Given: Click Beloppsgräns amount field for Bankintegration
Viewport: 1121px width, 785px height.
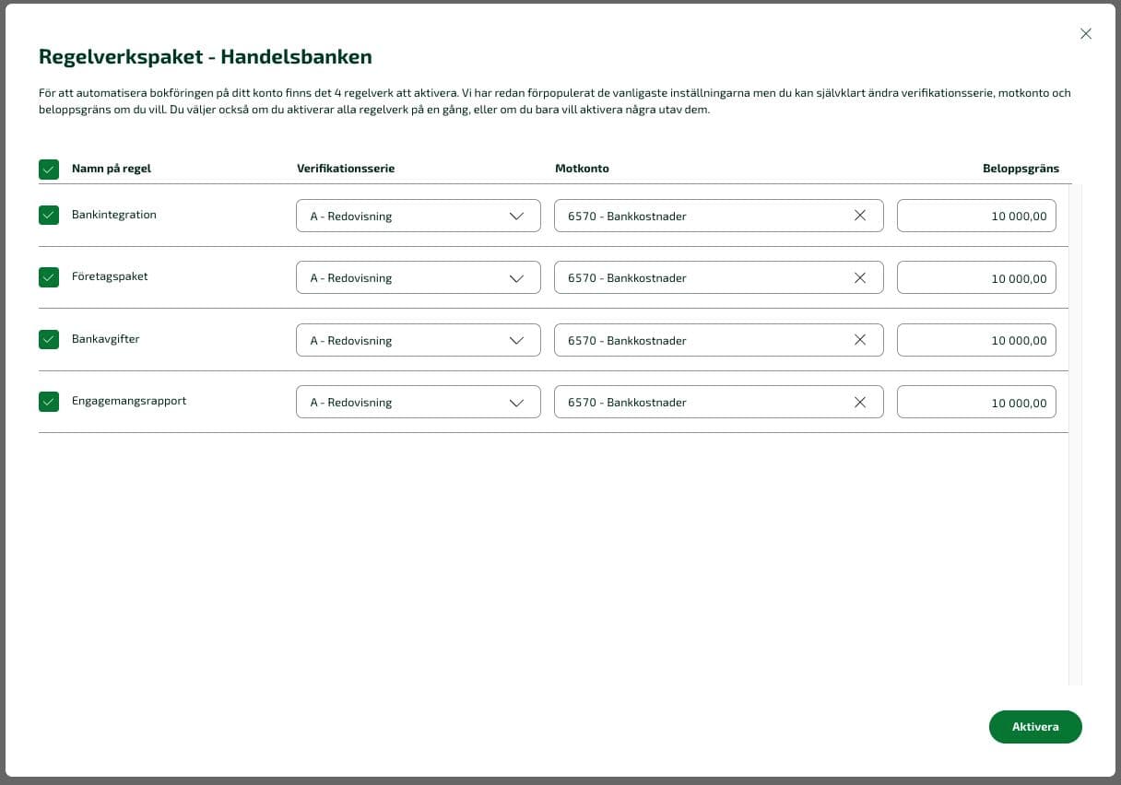Looking at the screenshot, I should 976,216.
